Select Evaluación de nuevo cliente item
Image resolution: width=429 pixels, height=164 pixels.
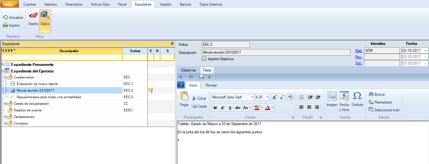coord(37,84)
